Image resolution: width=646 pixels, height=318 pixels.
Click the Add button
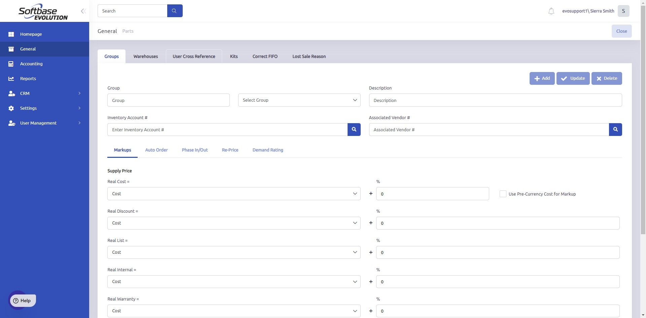[x=542, y=78]
